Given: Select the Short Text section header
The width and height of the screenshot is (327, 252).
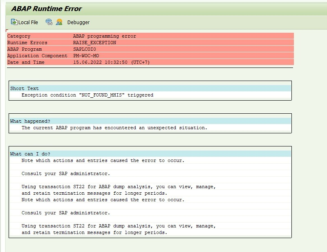Looking at the screenshot, I should (x=25, y=88).
